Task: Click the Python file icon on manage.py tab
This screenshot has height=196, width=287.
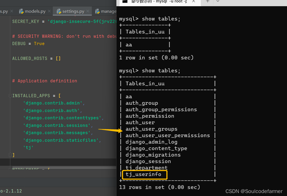Action: click(x=97, y=11)
